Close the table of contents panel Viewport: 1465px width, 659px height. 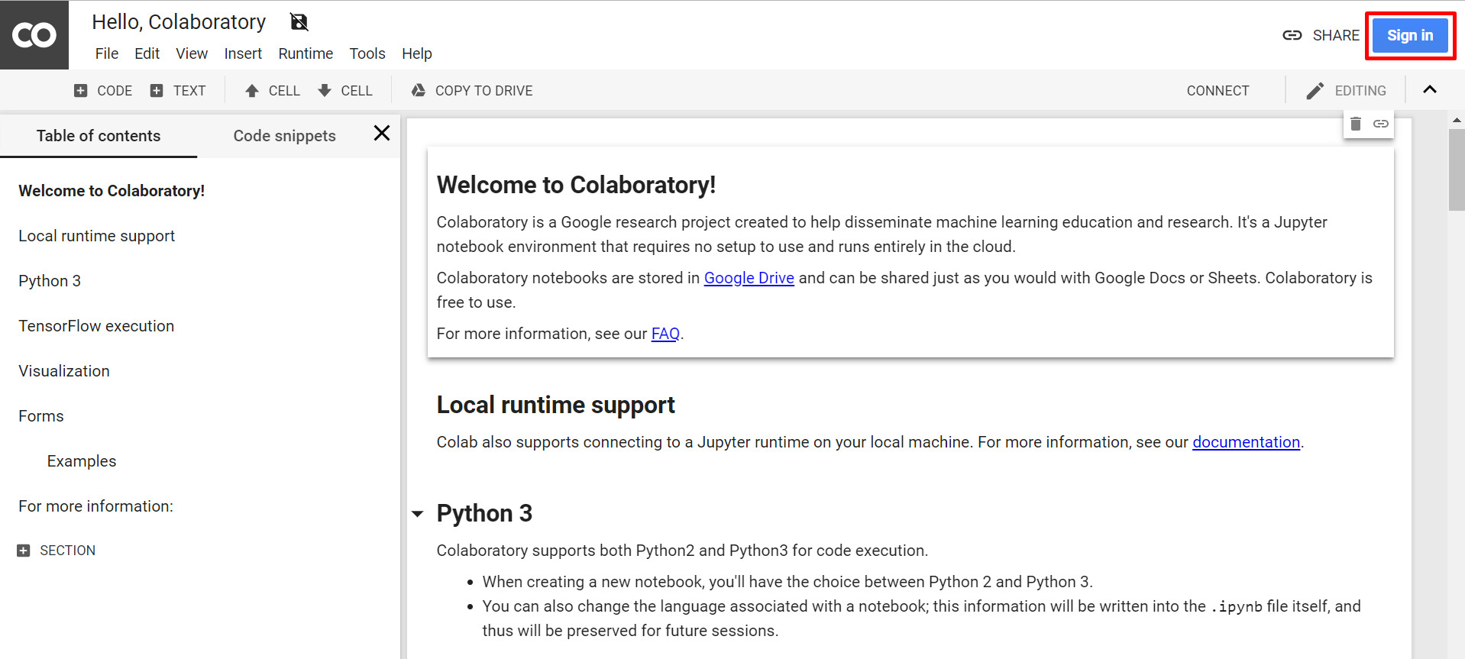382,134
